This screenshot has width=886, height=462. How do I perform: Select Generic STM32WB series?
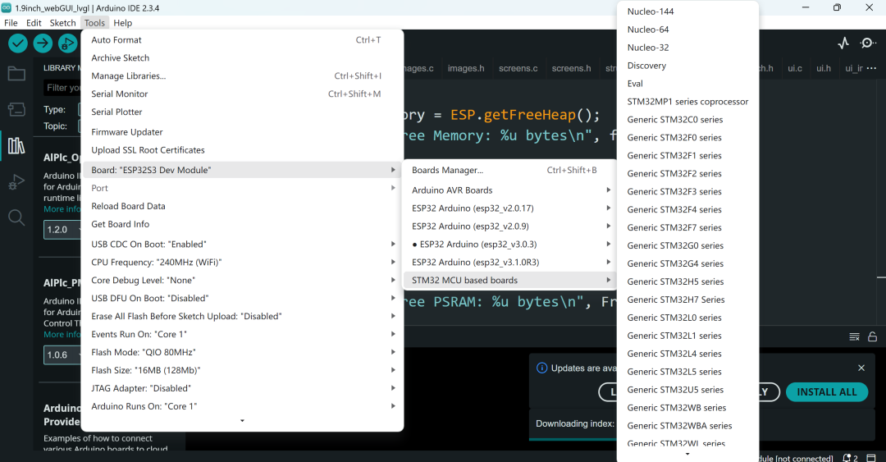687,408
